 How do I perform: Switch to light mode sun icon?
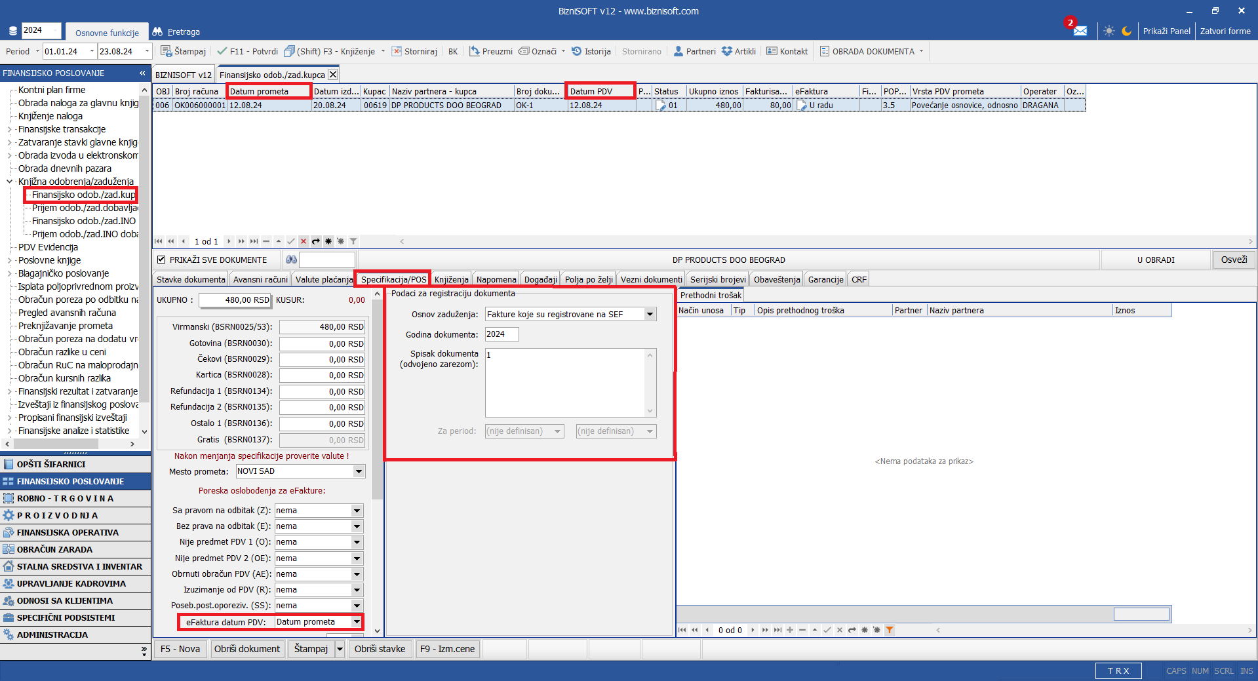click(x=1109, y=31)
